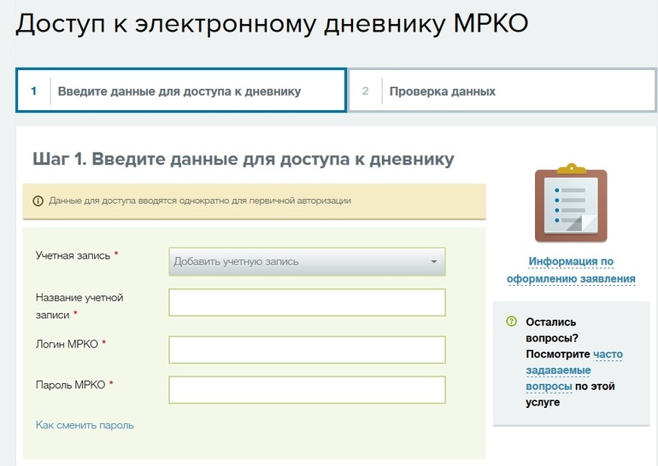Click the Шаг 1 section heading

tap(243, 160)
